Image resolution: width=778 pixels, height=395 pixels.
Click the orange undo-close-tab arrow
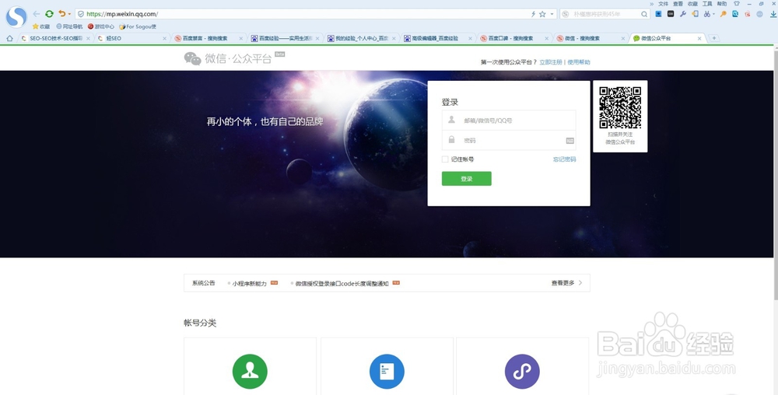[61, 14]
